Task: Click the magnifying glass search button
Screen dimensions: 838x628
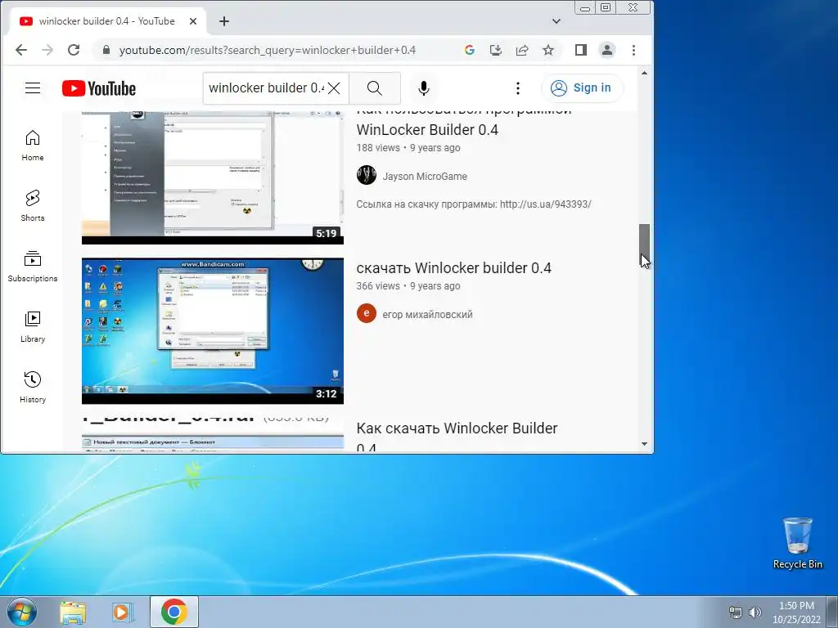Action: point(375,88)
